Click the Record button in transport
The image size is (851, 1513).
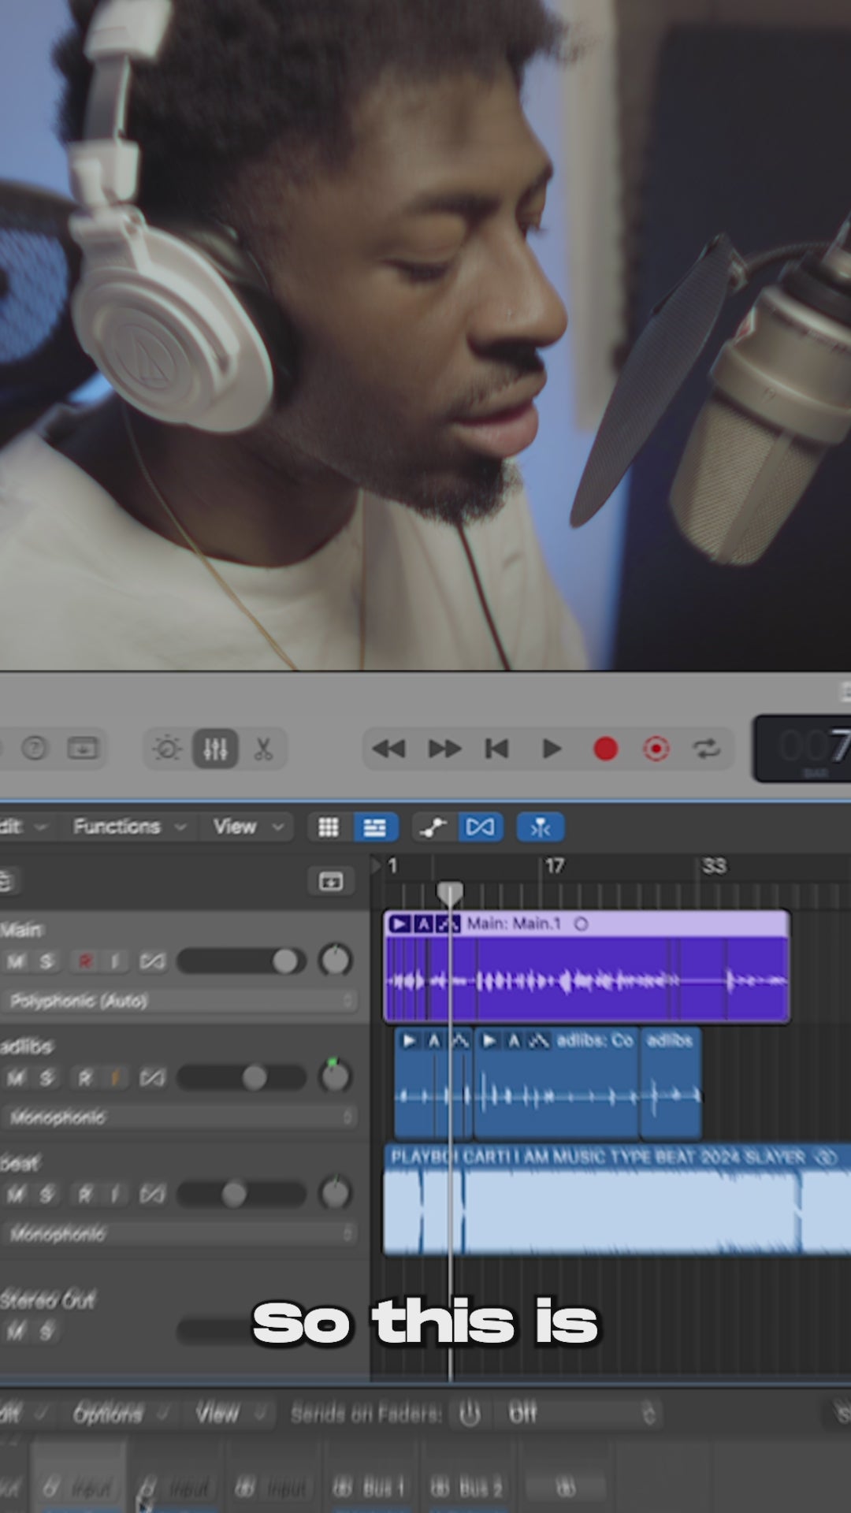605,749
